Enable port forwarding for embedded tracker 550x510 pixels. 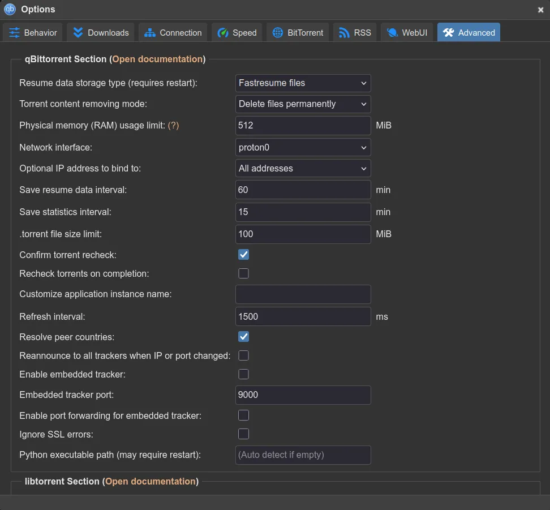pos(243,415)
